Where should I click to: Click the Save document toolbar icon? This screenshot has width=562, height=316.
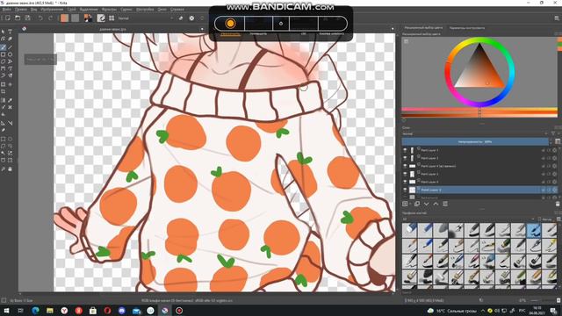click(27, 18)
